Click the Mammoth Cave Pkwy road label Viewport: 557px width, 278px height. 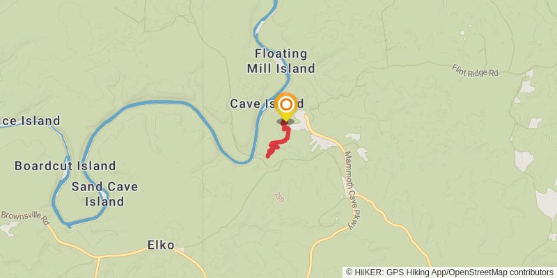coord(350,190)
